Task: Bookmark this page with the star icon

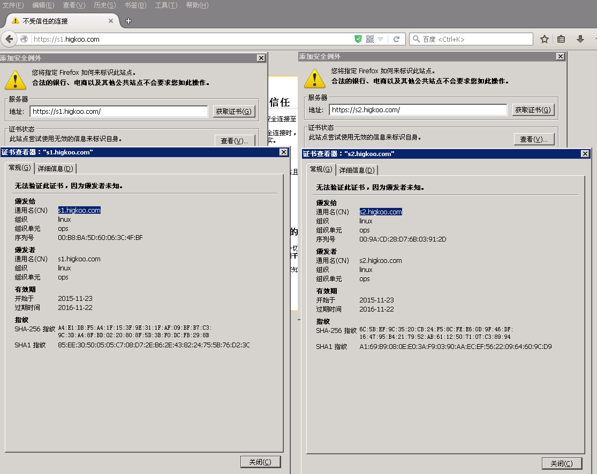Action: click(x=543, y=38)
